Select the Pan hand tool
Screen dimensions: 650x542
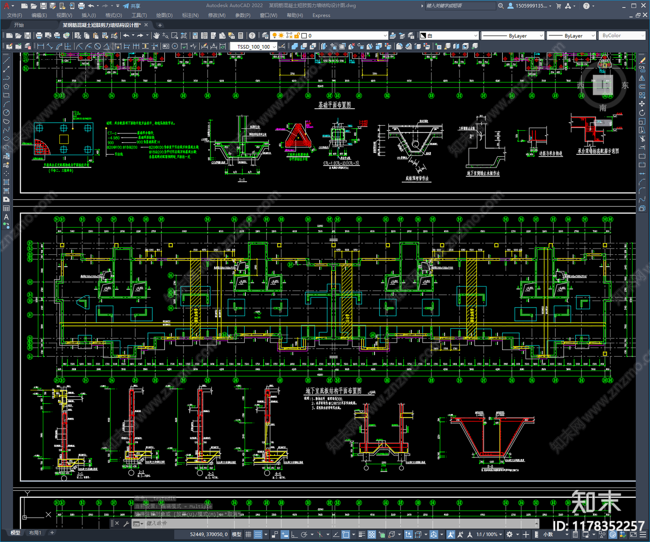click(156, 36)
